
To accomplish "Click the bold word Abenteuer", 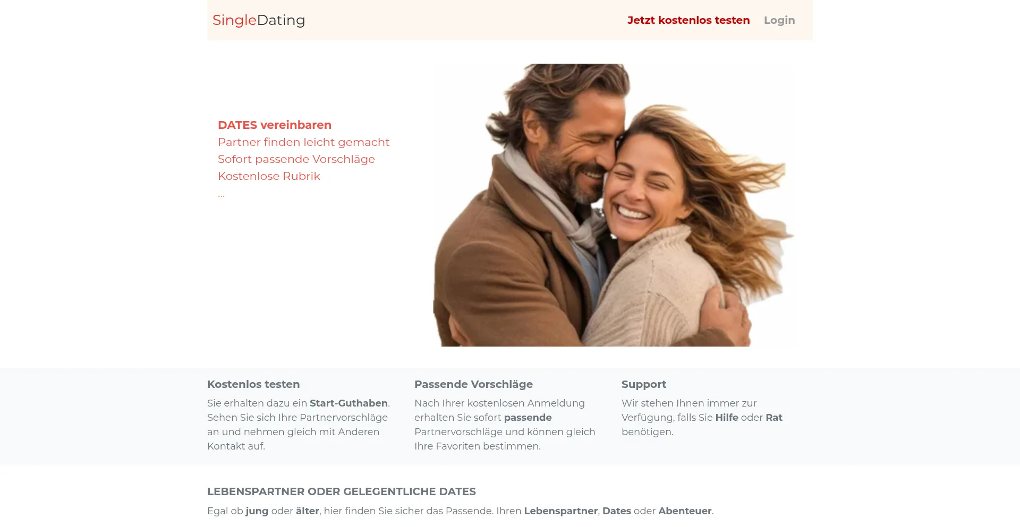I will pos(685,511).
